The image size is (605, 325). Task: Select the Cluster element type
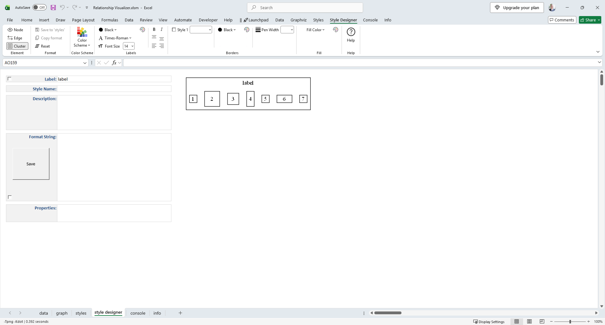(x=17, y=46)
